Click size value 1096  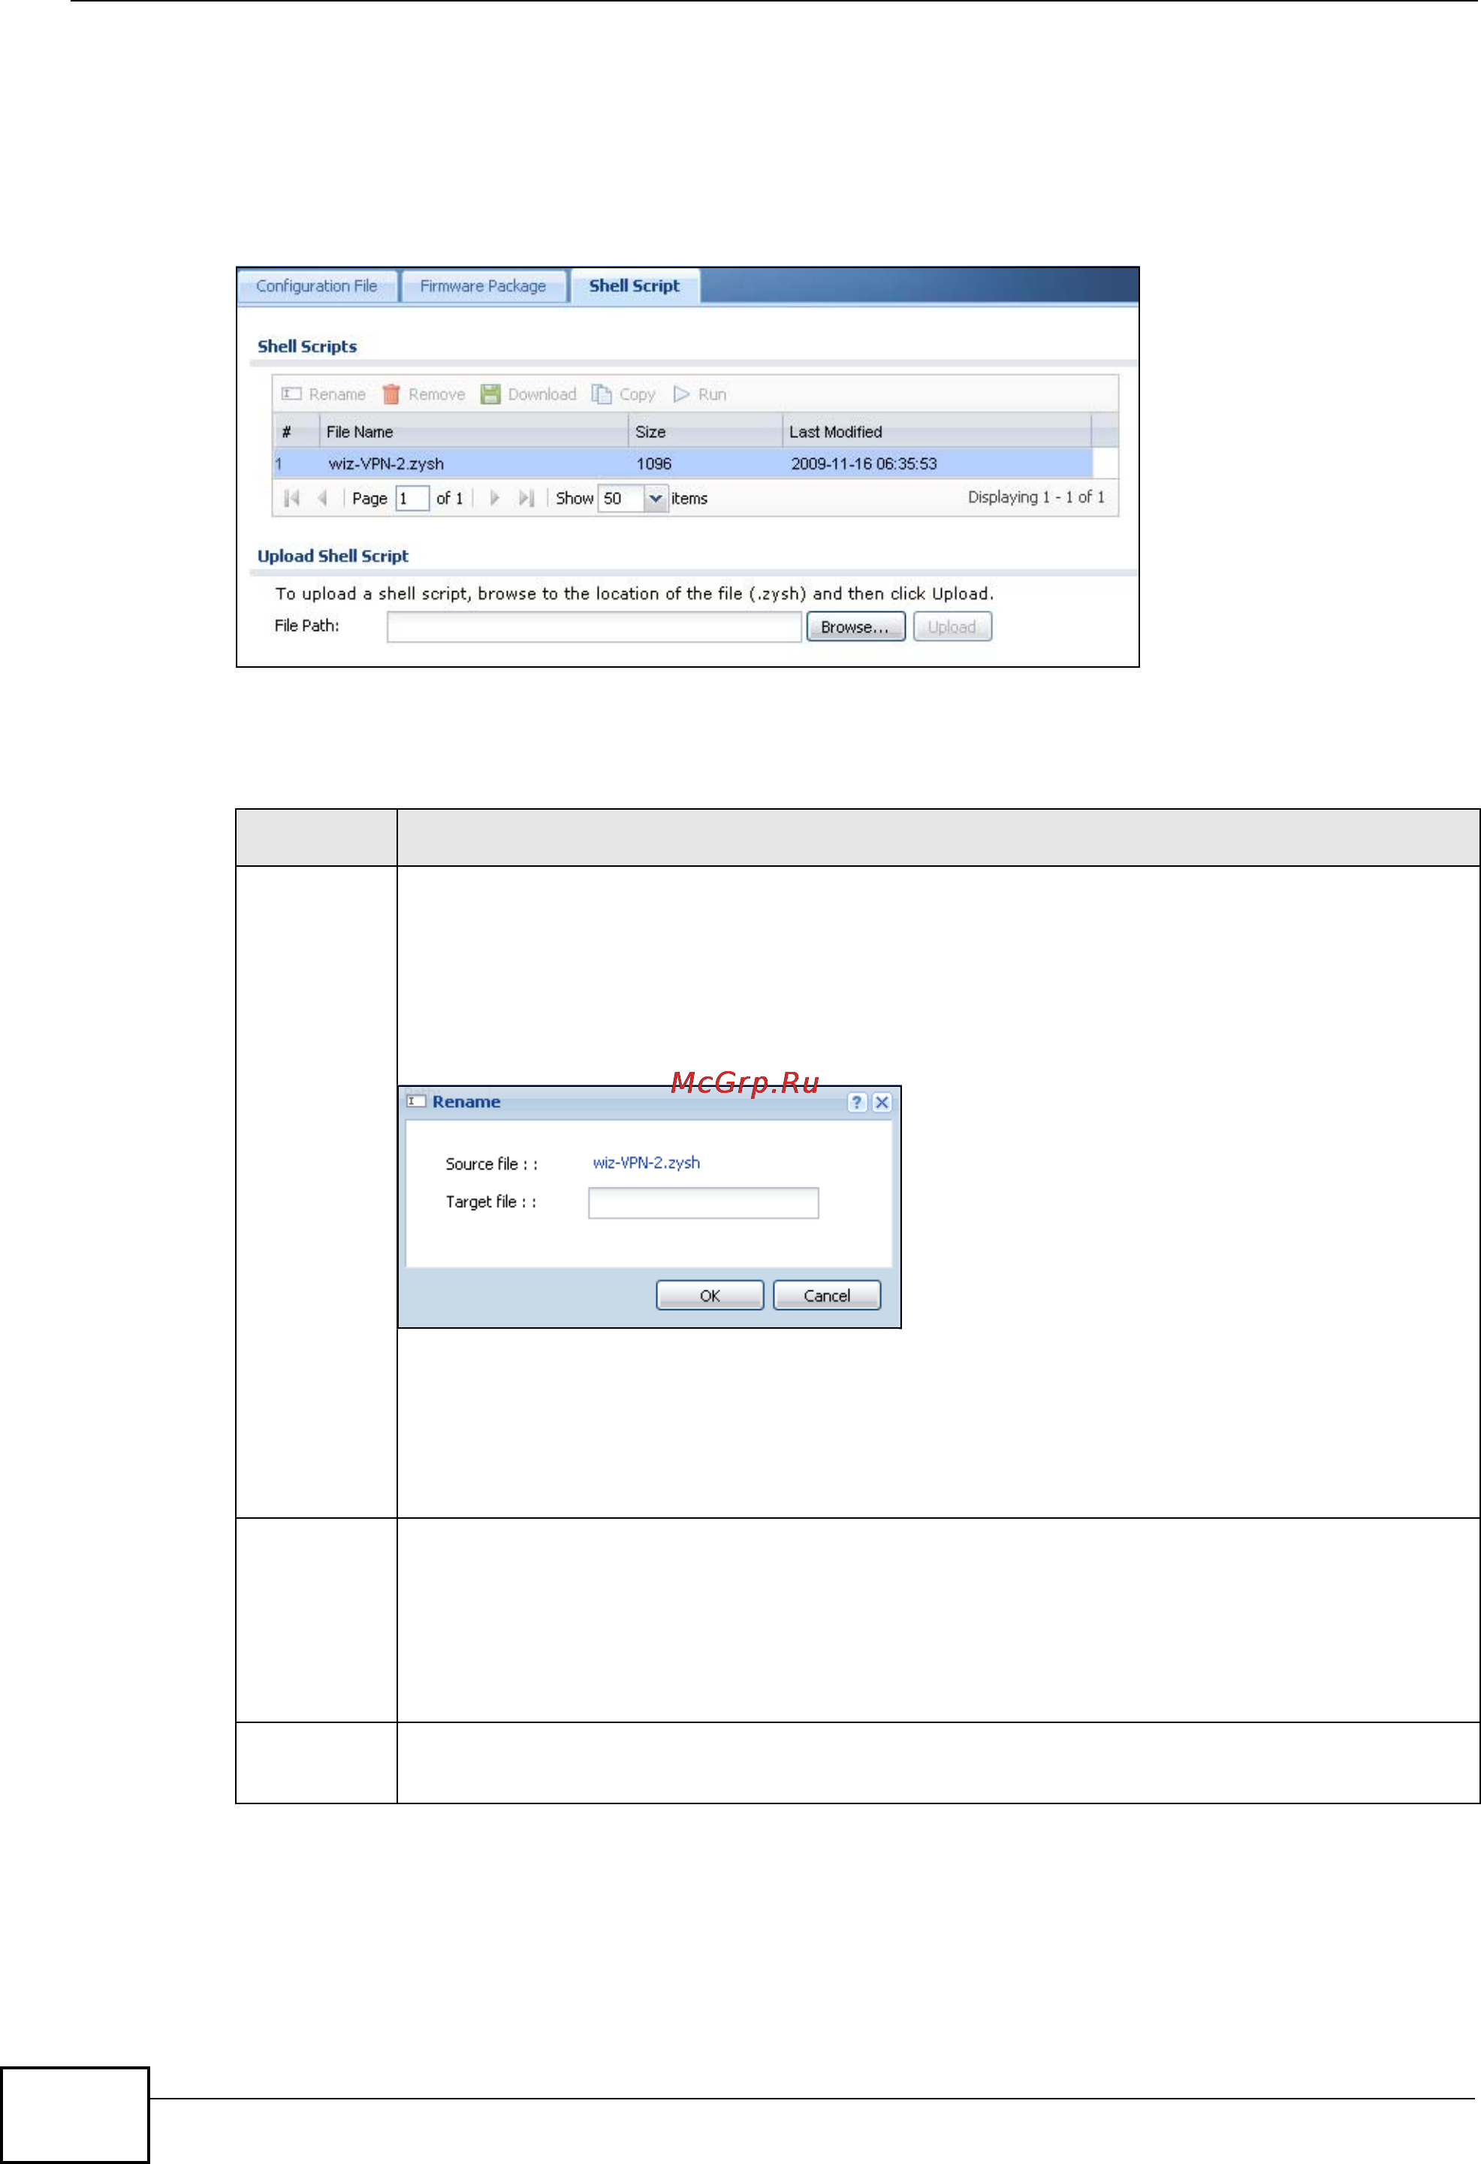(653, 463)
